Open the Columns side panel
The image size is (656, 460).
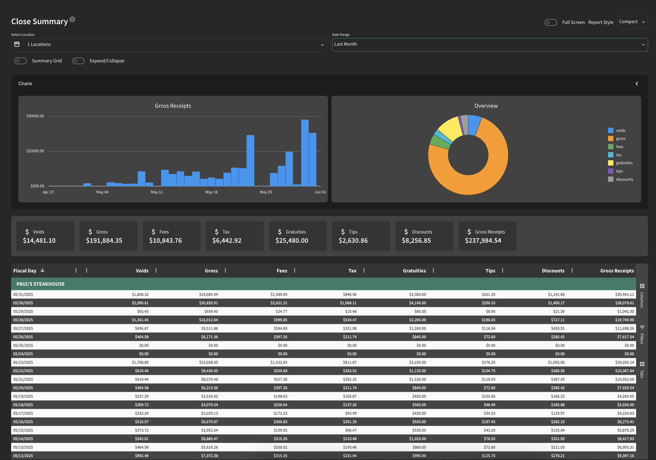pyautogui.click(x=642, y=296)
